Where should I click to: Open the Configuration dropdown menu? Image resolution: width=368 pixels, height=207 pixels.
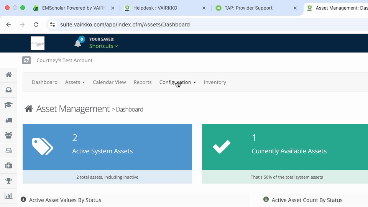[177, 82]
